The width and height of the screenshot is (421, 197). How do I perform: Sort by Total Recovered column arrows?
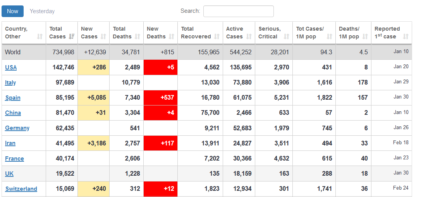(217, 36)
